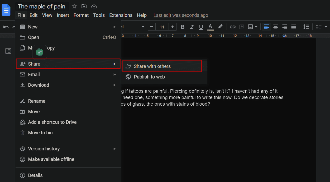Insert a link with the chain icon
This screenshot has width=330, height=182.
coord(232,27)
